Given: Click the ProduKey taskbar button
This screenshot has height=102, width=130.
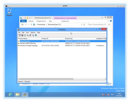Looking at the screenshot, I should point(25,95).
